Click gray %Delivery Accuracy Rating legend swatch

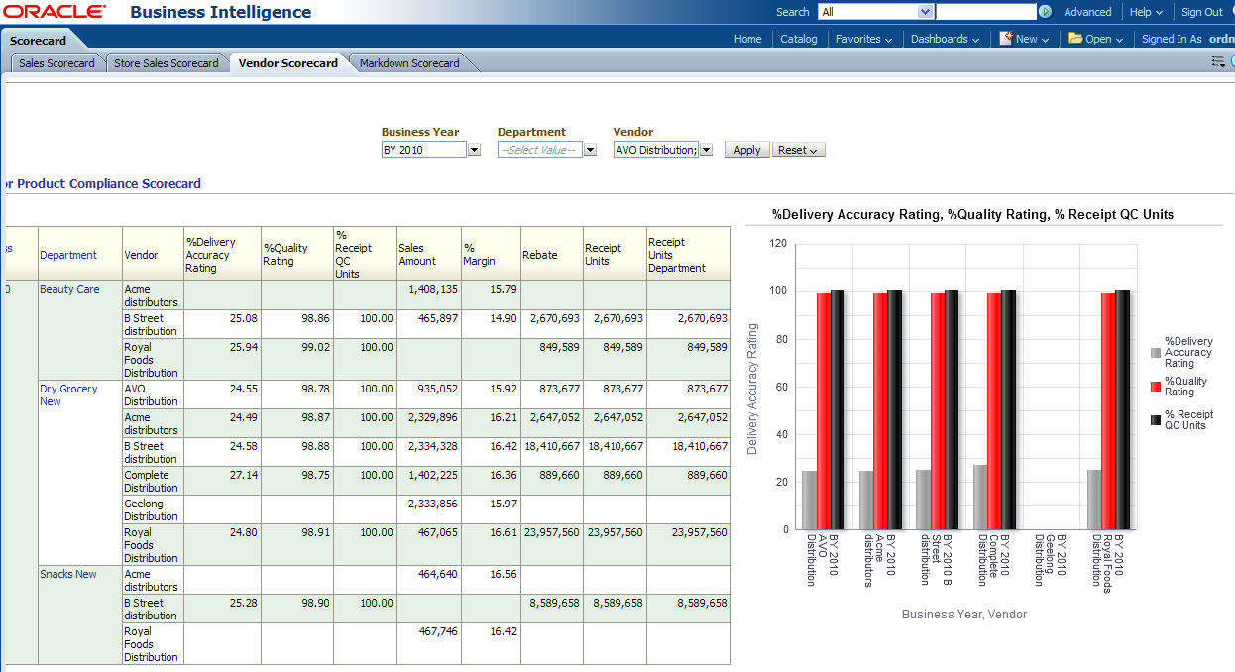[1155, 353]
